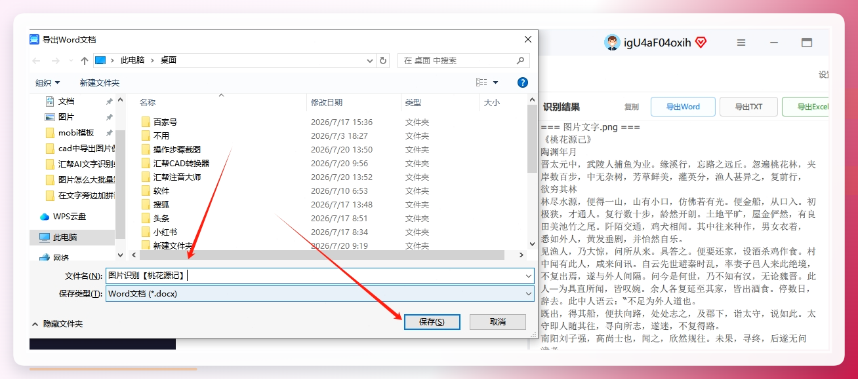This screenshot has height=379, width=858.
Task: Open the dialog help question mark
Action: tap(523, 82)
